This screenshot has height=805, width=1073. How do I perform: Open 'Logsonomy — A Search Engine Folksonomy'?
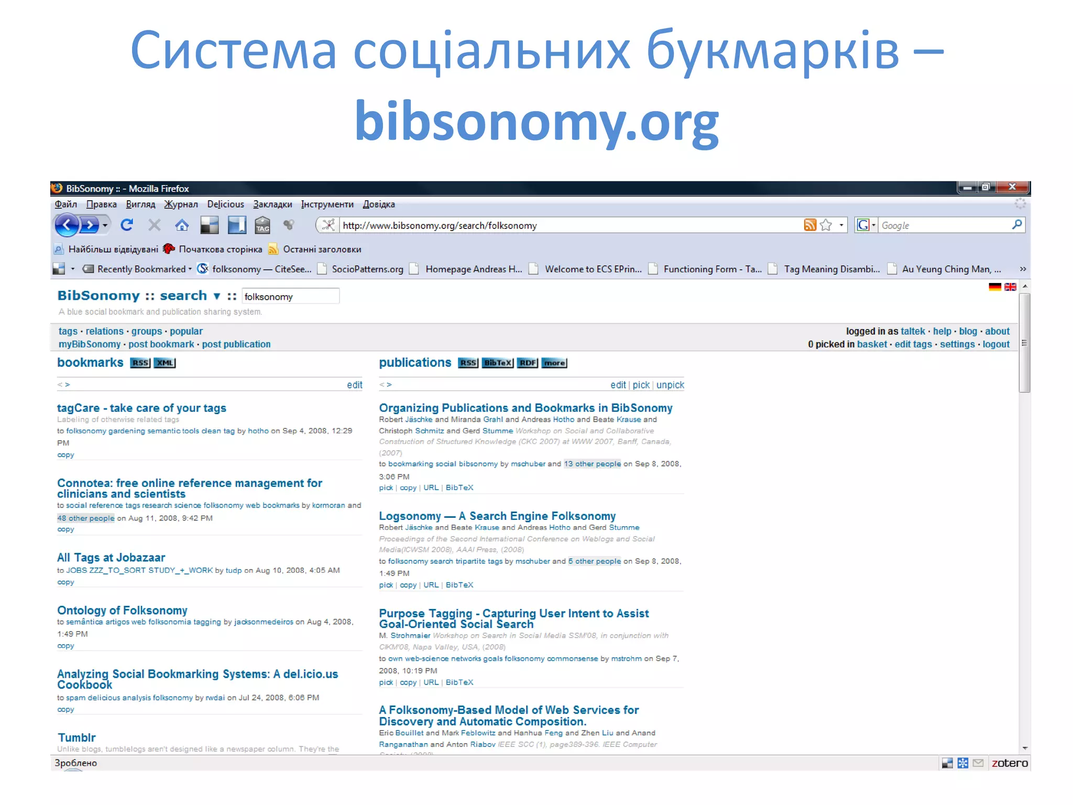(497, 516)
